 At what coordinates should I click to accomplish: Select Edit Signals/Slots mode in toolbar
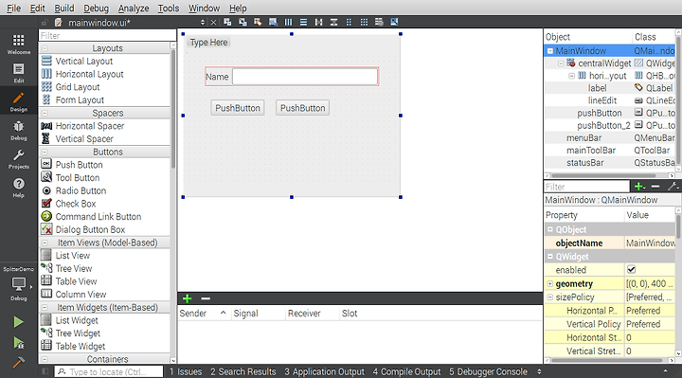[242, 22]
